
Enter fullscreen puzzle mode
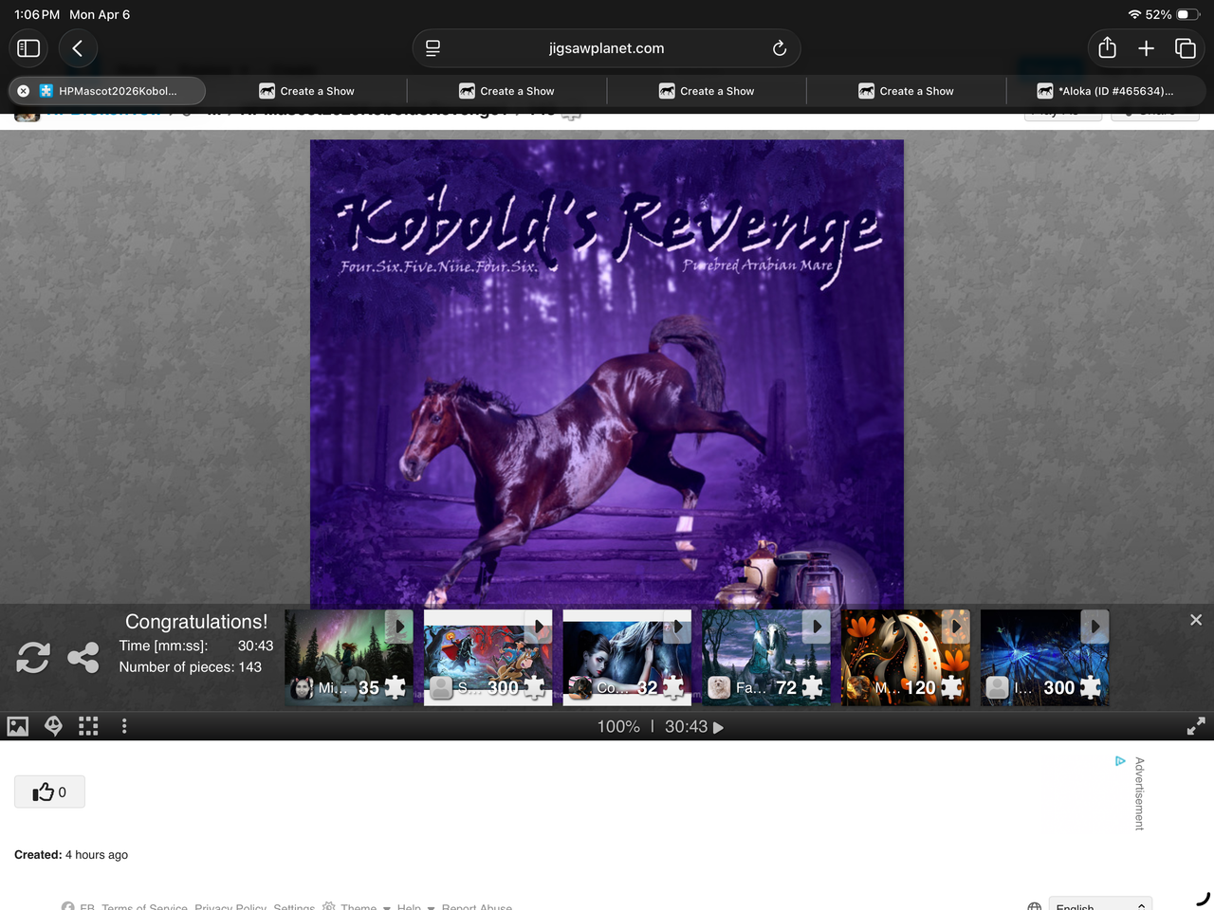click(x=1196, y=727)
